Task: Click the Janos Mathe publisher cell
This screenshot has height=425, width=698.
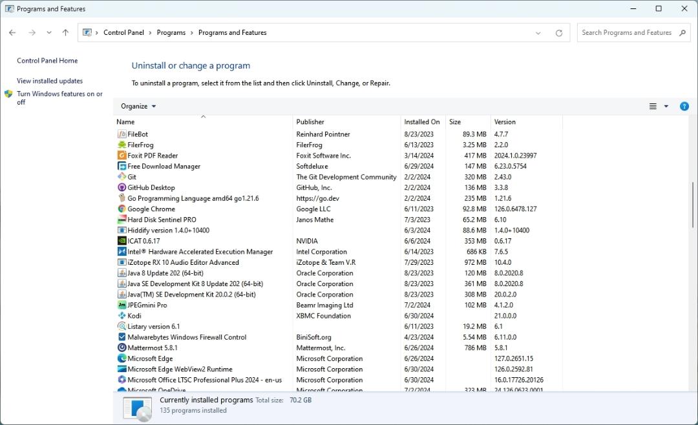Action: pyautogui.click(x=315, y=220)
